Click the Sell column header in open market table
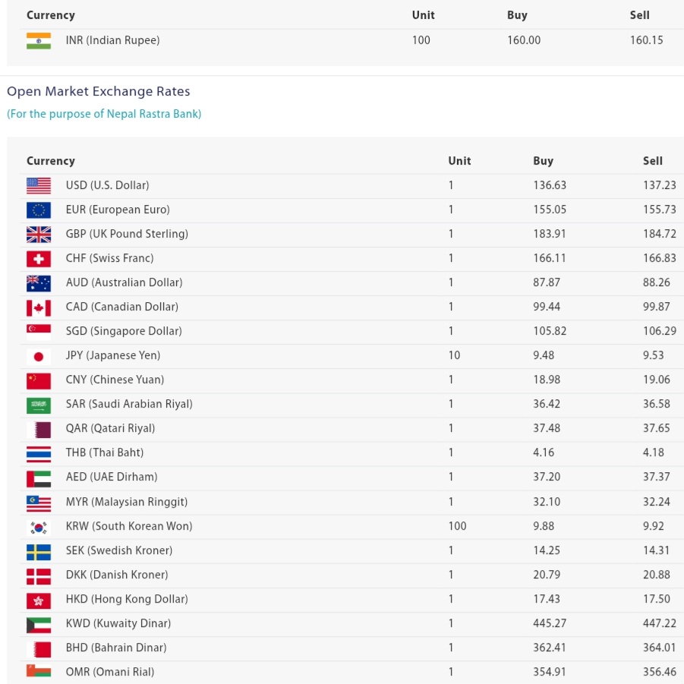Screen dimensions: 684x684 click(x=652, y=161)
